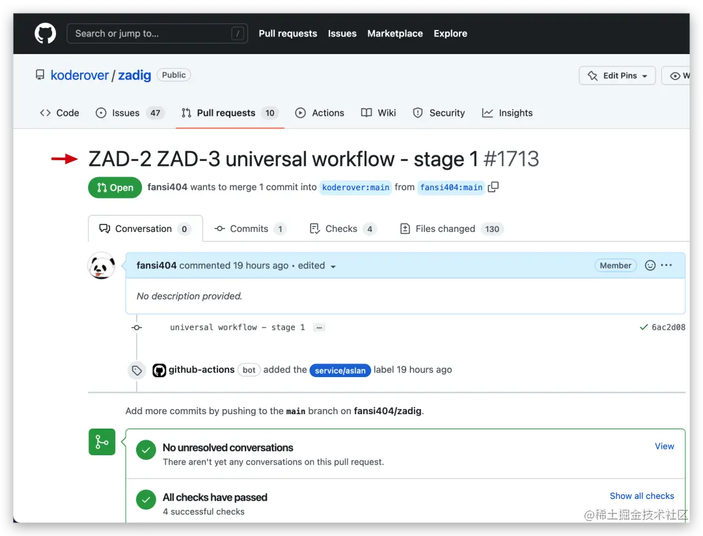The image size is (703, 536).
Task: Click the koderover:main base branch
Action: tap(355, 188)
